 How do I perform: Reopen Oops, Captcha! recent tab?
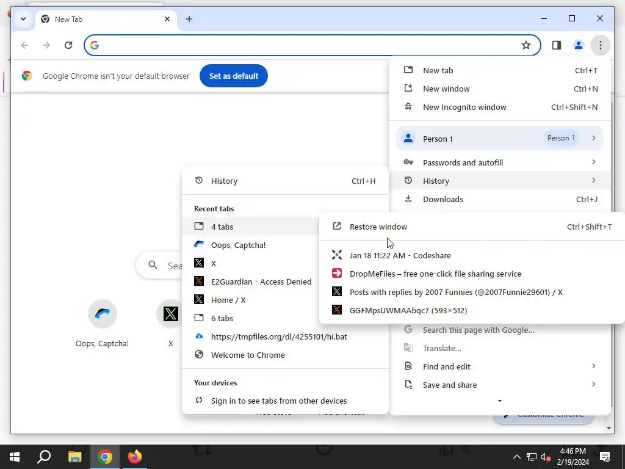(250, 245)
